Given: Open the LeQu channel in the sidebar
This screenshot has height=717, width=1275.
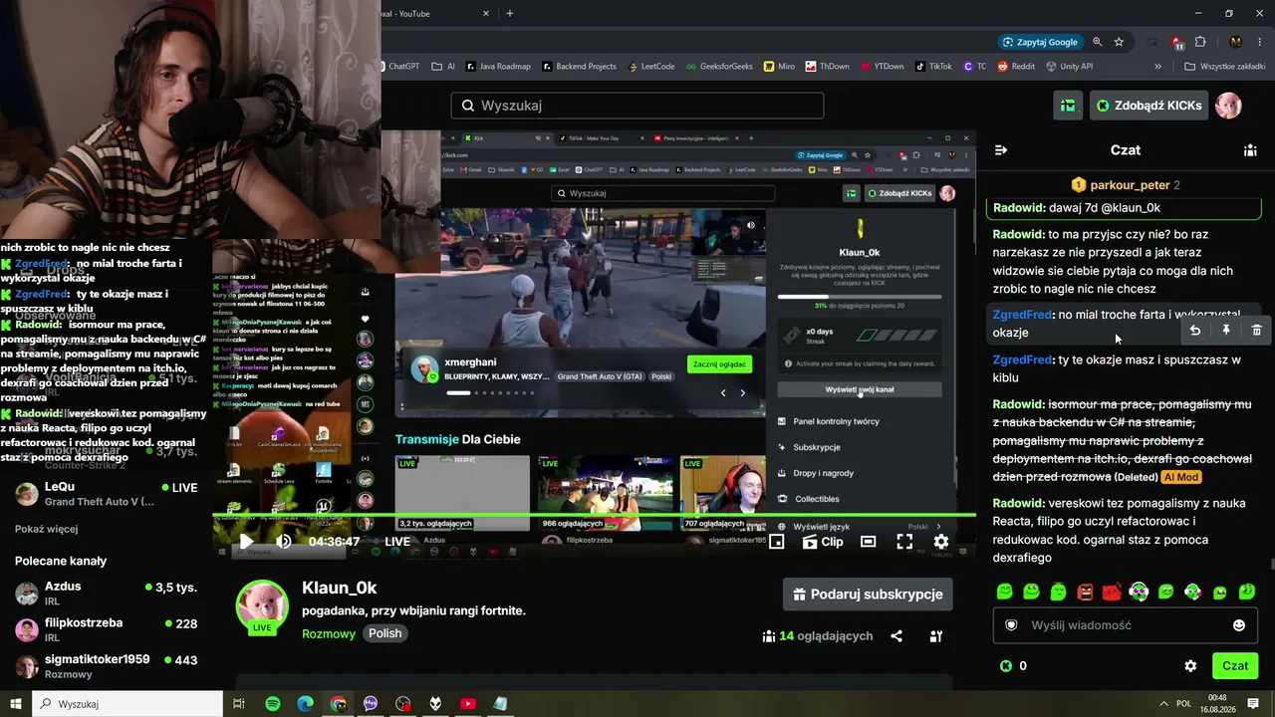Looking at the screenshot, I should click(x=106, y=494).
